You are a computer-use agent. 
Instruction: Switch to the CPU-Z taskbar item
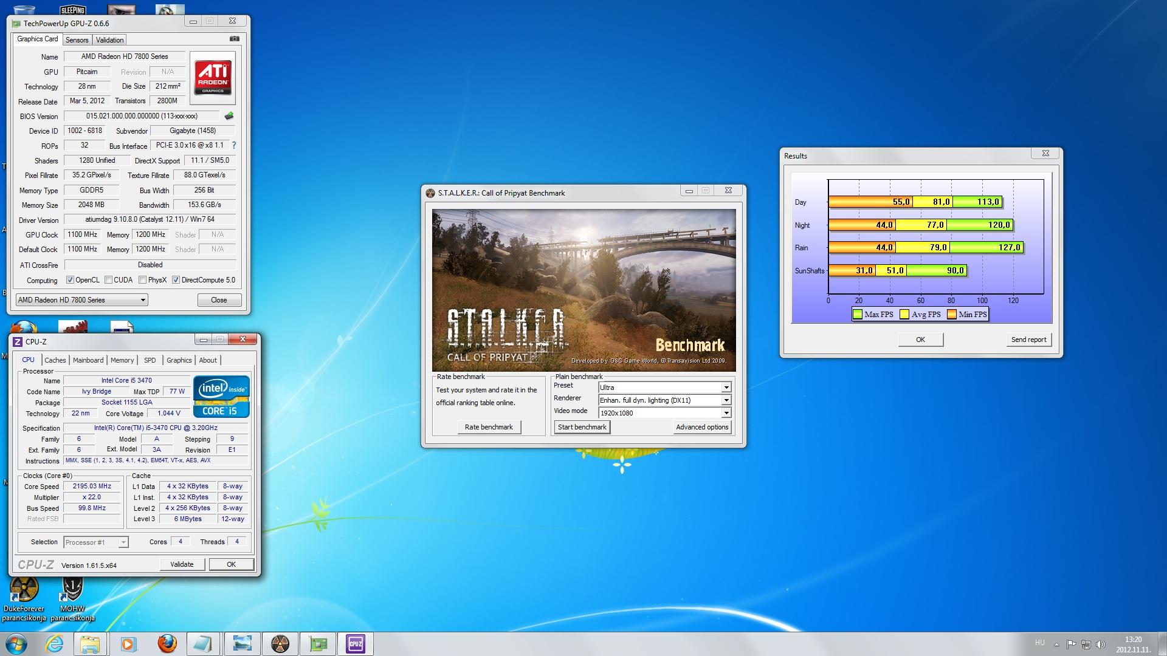click(356, 644)
